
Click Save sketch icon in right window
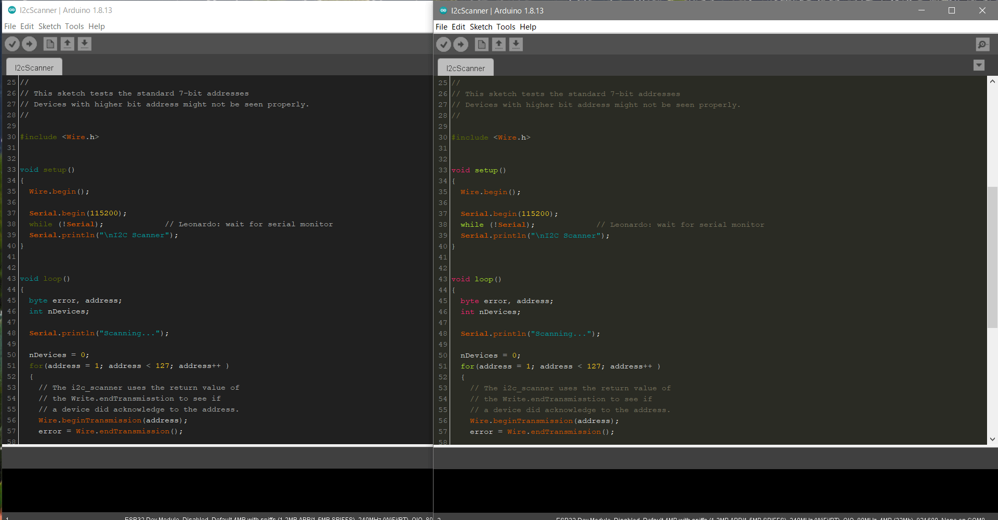pos(516,45)
